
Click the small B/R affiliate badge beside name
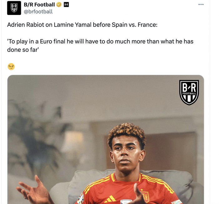(x=66, y=5)
